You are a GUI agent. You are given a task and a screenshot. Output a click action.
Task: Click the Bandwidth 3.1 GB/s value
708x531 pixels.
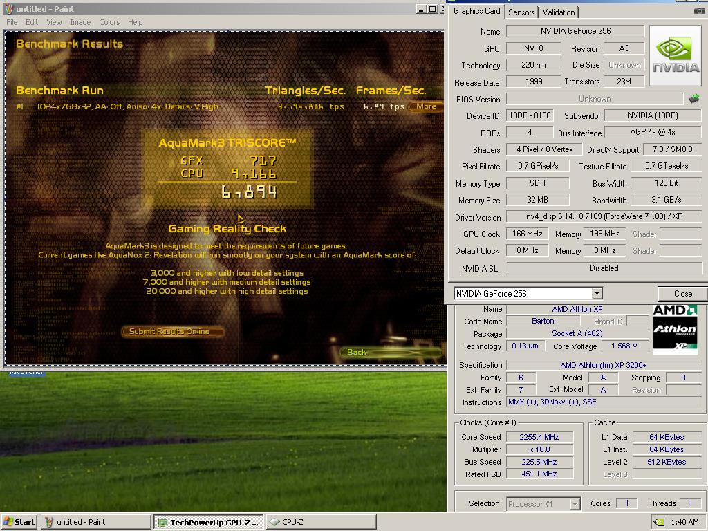[x=666, y=200]
